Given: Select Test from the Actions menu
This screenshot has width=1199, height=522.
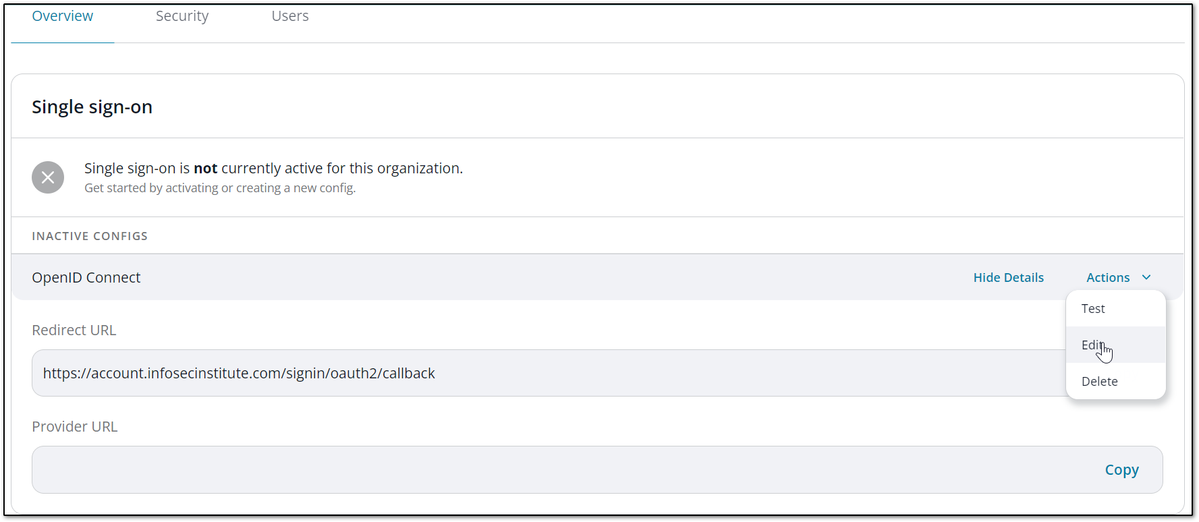Looking at the screenshot, I should click(1093, 308).
